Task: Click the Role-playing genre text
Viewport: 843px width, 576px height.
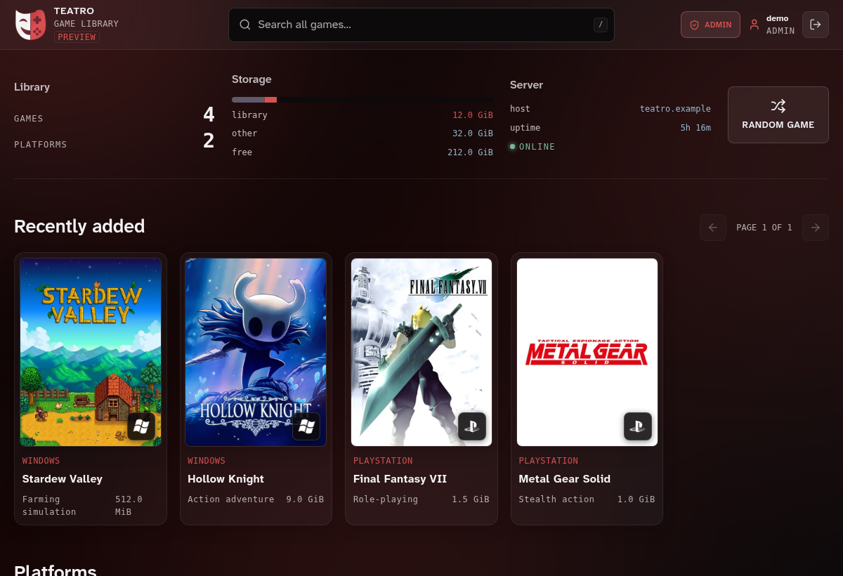Action: (386, 499)
